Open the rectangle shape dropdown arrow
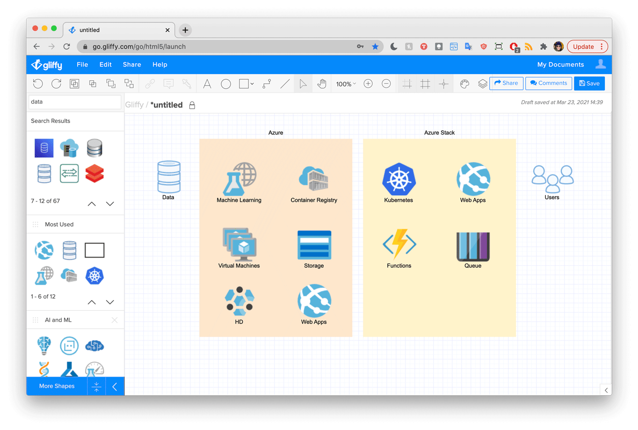Viewport: 638px width, 430px height. pos(252,84)
